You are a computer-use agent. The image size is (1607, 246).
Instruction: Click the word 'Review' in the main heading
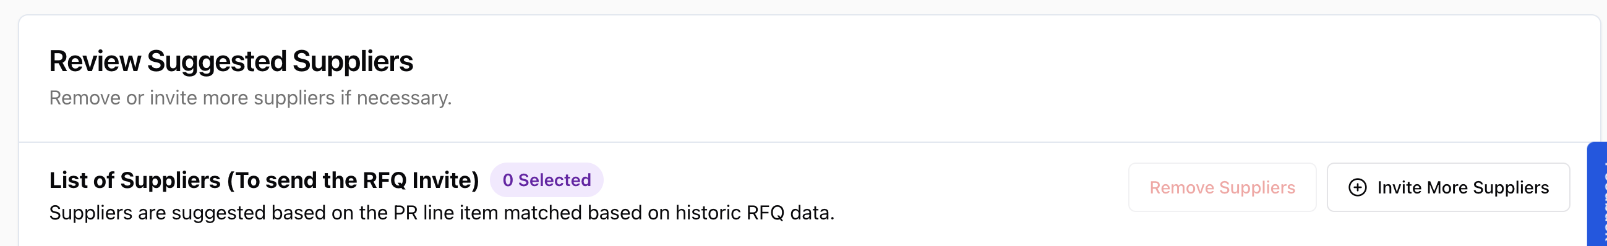pos(95,61)
